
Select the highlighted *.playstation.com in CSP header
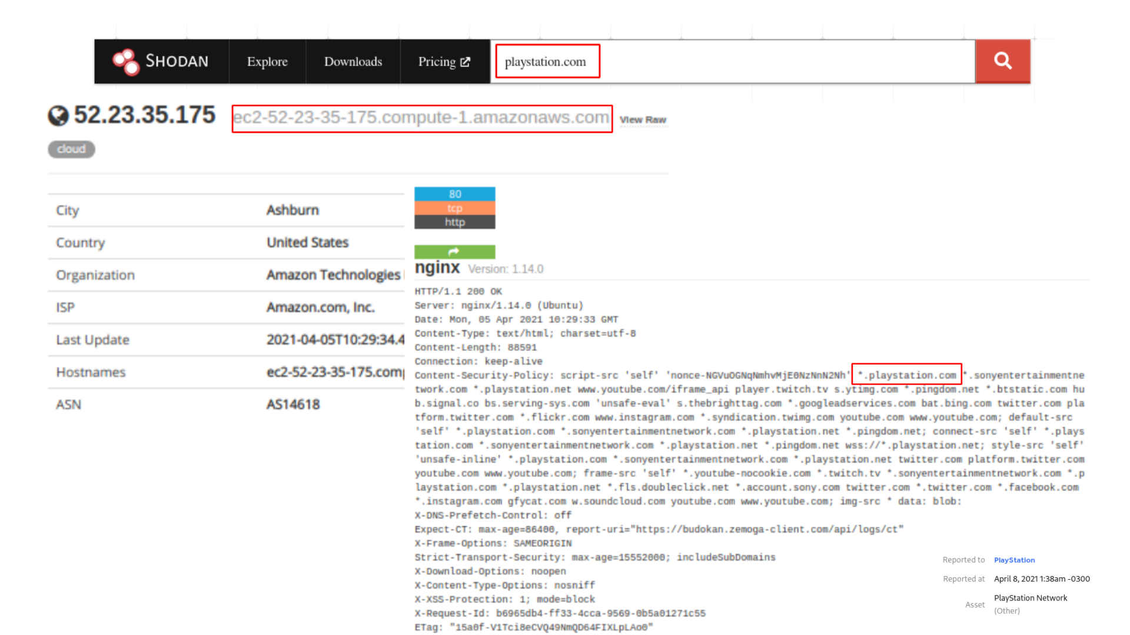[x=906, y=375]
